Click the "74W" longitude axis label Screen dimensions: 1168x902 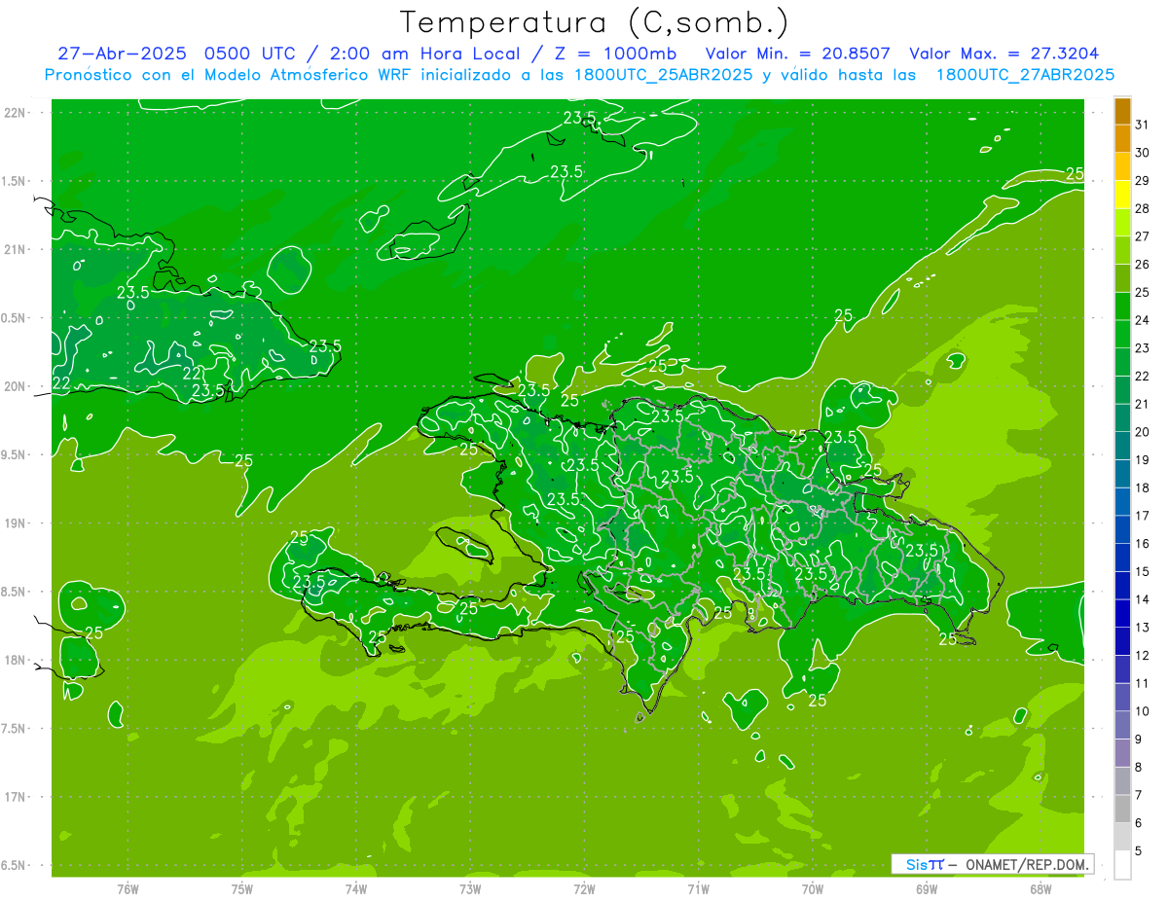pos(356,888)
